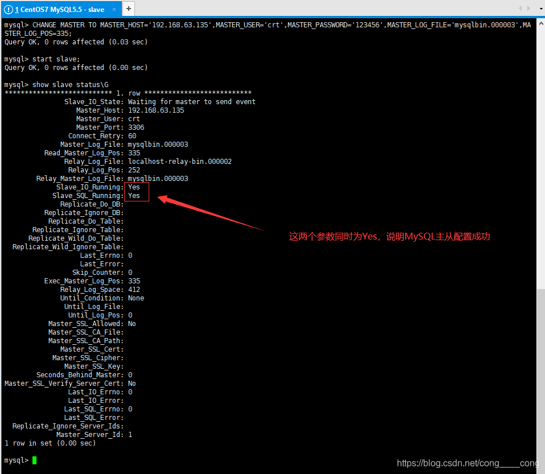Click the 'Exec_Master_Log_Pos:' label
This screenshot has height=474, width=545.
click(x=84, y=281)
